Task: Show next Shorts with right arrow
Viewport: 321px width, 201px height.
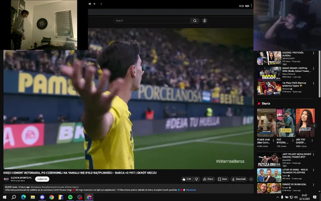Action: 314,126
